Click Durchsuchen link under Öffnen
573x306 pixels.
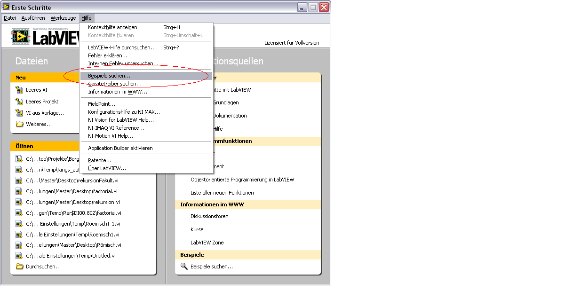click(x=43, y=267)
